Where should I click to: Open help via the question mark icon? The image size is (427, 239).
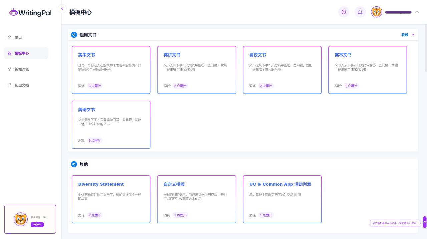coord(344,12)
